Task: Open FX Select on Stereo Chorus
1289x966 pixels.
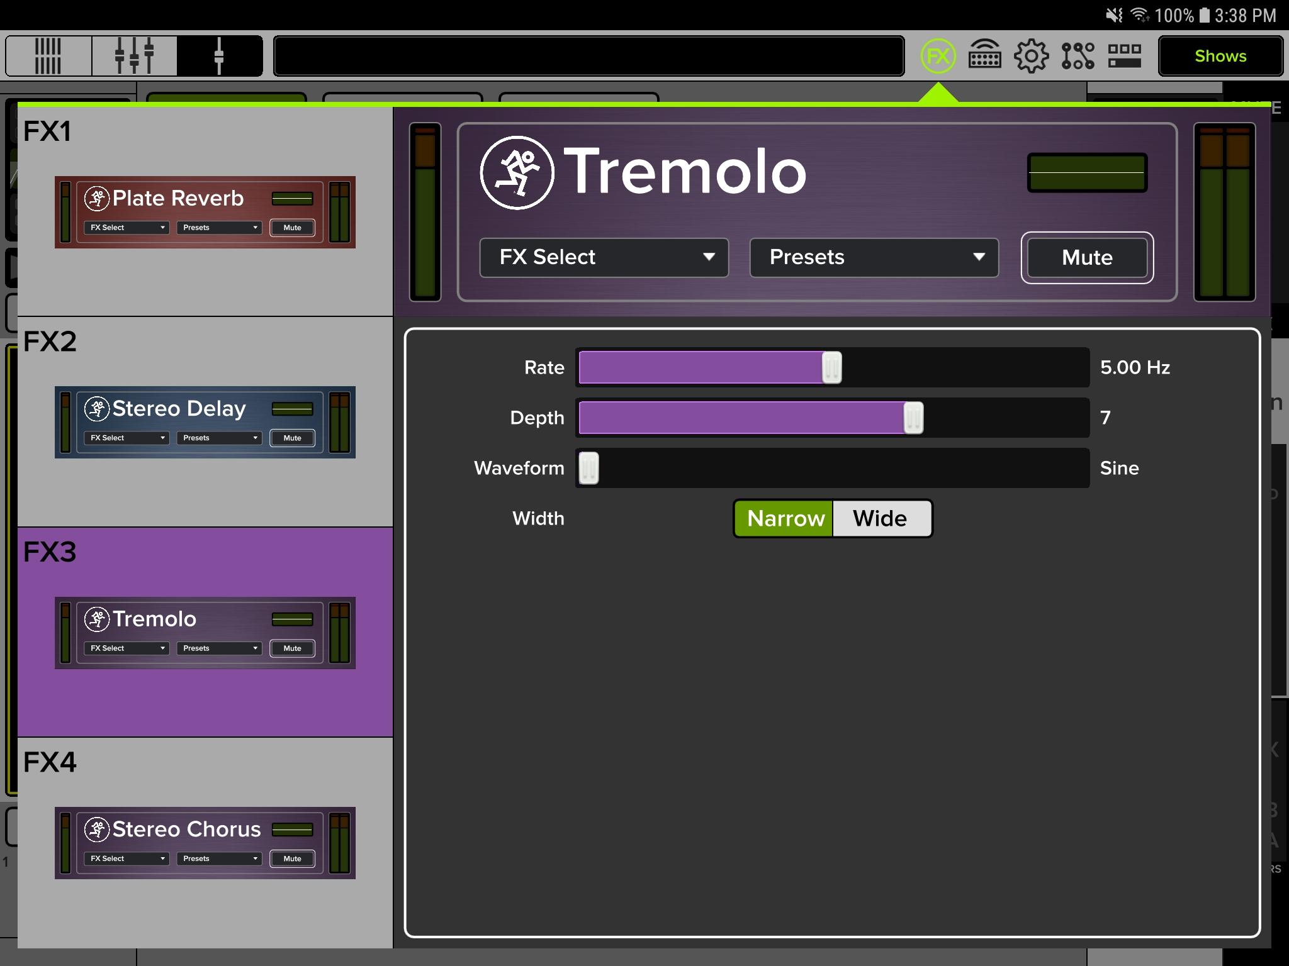Action: tap(127, 858)
